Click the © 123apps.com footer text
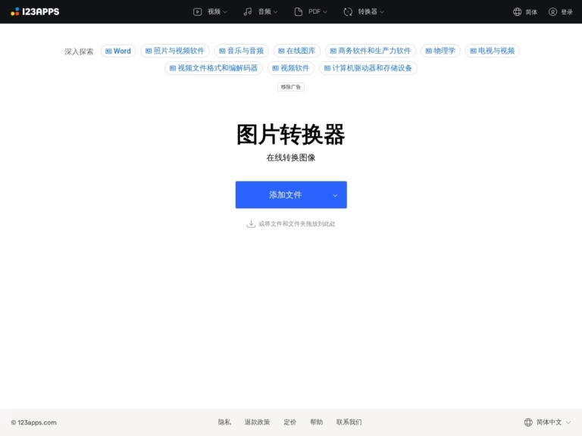The image size is (582, 436). pos(34,422)
